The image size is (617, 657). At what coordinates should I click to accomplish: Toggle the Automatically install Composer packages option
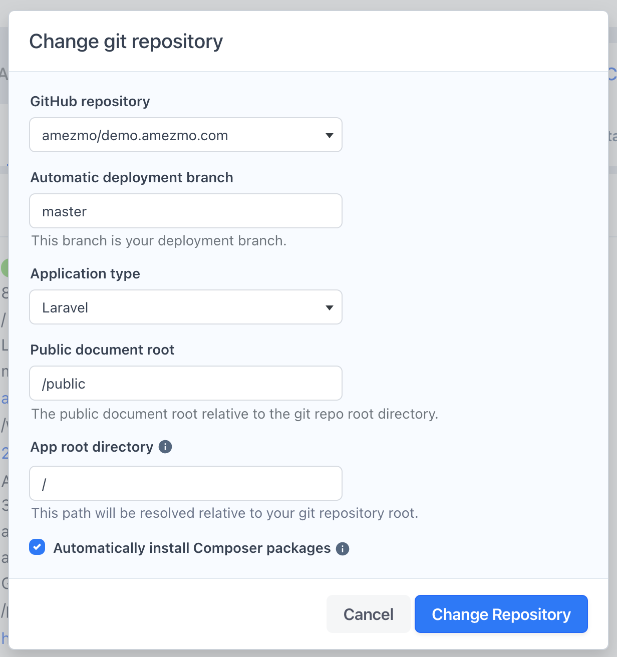point(37,547)
